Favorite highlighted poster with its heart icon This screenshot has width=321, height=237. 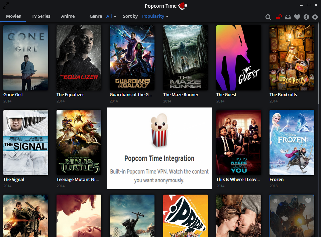coord(308,201)
